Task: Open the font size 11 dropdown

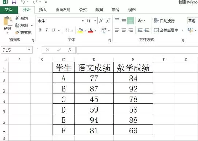Action: (x=95, y=21)
